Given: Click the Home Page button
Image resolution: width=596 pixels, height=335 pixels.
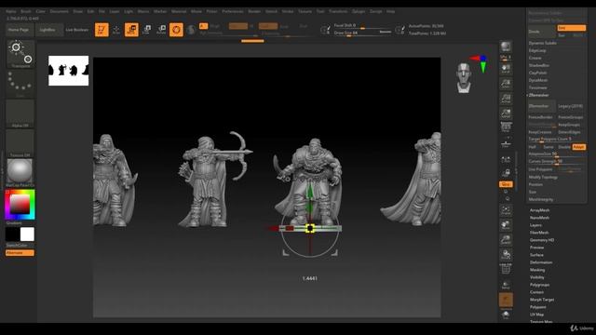Looking at the screenshot, I should pyautogui.click(x=19, y=30).
